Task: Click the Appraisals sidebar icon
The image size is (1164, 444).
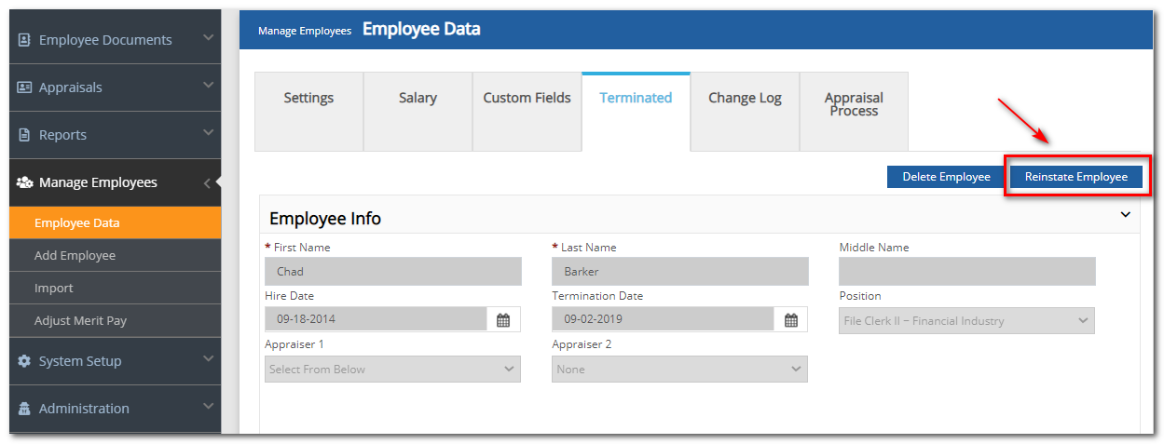Action: point(24,87)
